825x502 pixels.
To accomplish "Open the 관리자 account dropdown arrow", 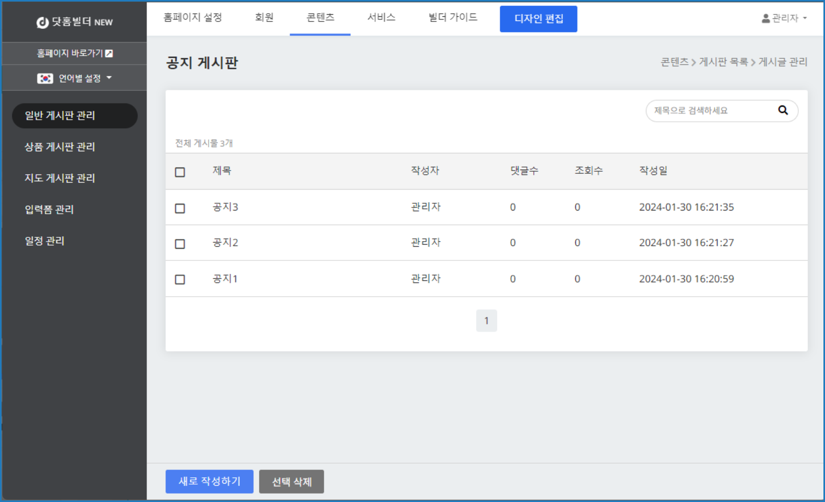I will (805, 18).
